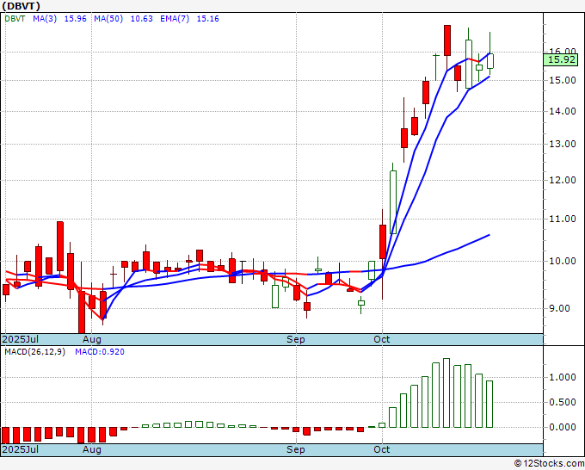This screenshot has height=470, width=585.
Task: Click the MACD:0.920 value label
Action: coord(100,352)
